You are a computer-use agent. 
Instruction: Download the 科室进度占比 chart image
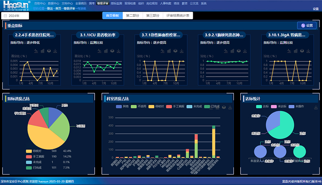click(x=229, y=108)
